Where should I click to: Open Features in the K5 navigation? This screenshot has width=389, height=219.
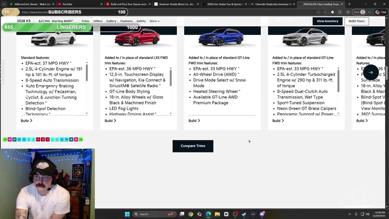tap(126, 21)
